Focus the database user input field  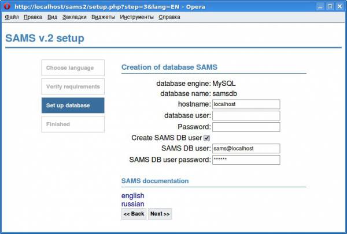[246, 116]
